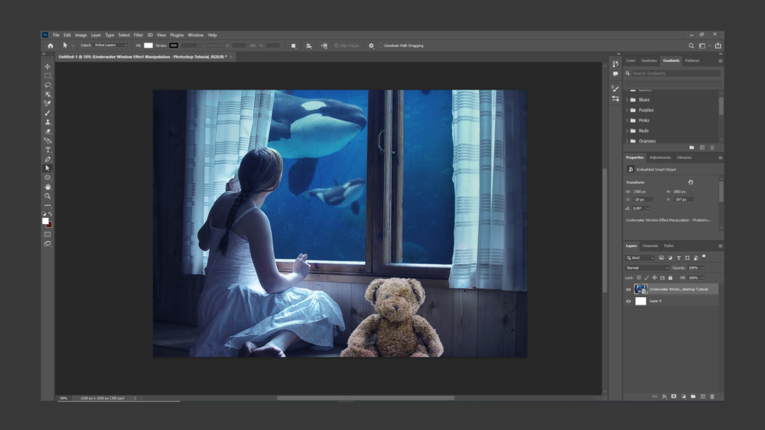
Task: Select the Eraser tool
Action: (47, 131)
